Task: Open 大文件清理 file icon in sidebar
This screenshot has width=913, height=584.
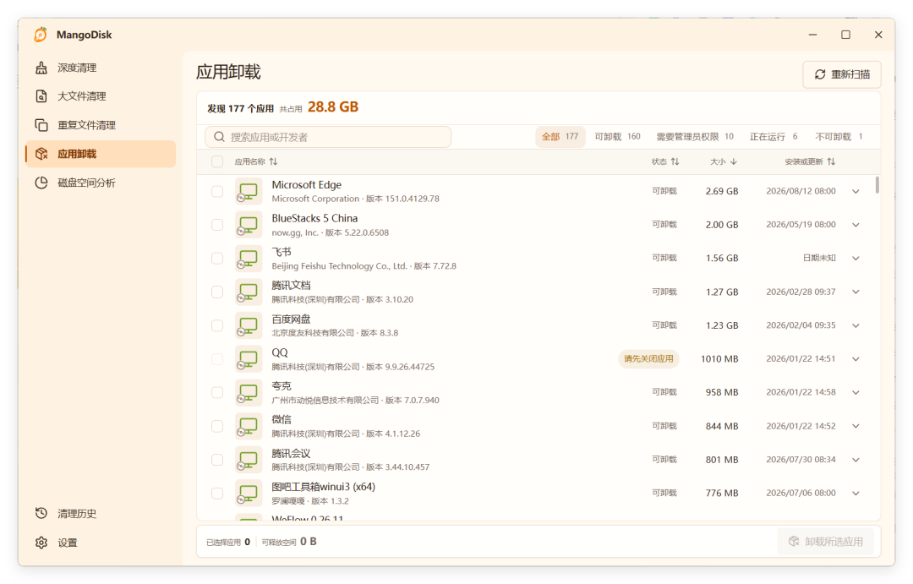Action: coord(41,96)
